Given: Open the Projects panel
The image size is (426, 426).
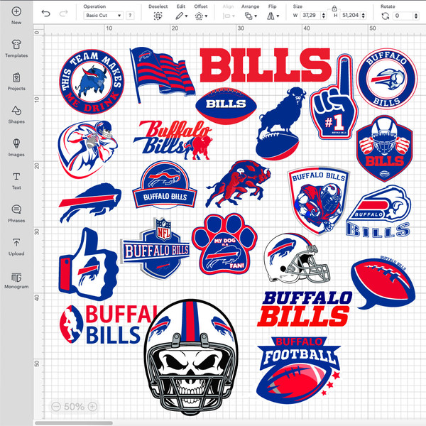Looking at the screenshot, I should click(16, 78).
